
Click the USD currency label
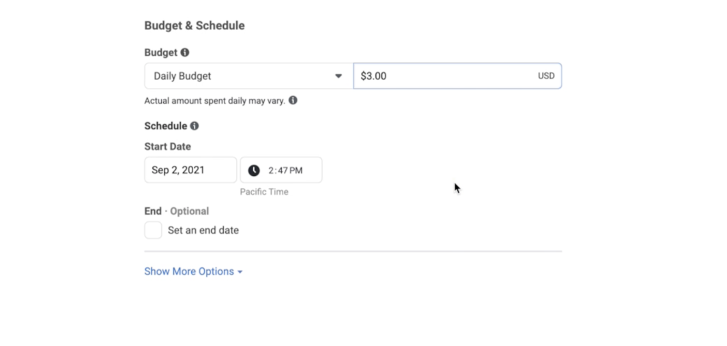tap(546, 76)
